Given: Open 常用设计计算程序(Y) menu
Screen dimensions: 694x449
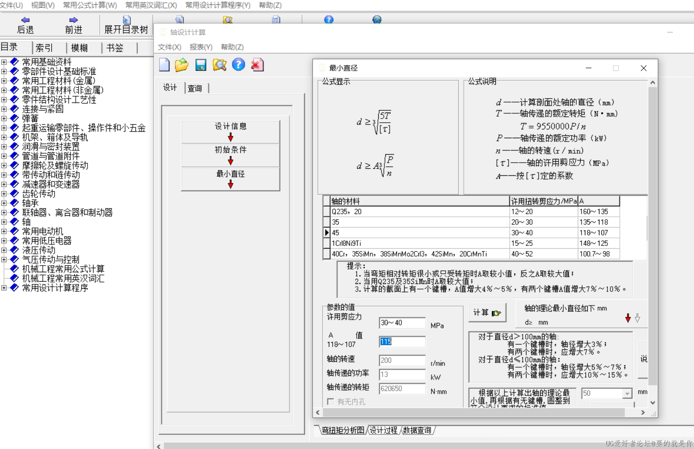Looking at the screenshot, I should (x=218, y=5).
